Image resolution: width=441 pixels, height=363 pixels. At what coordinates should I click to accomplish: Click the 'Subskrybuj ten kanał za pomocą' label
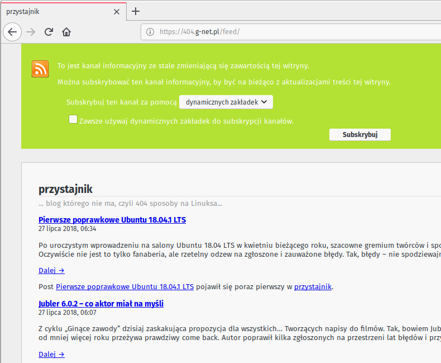pyautogui.click(x=122, y=102)
